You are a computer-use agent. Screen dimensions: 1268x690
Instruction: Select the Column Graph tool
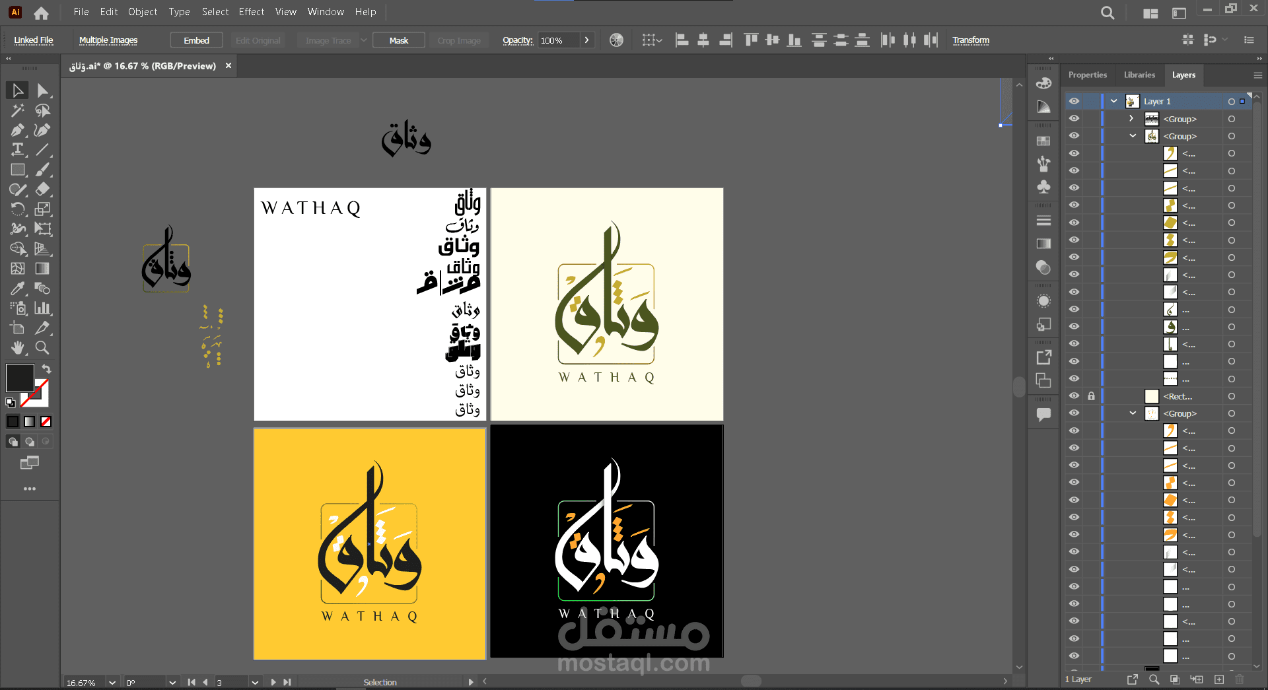43,308
